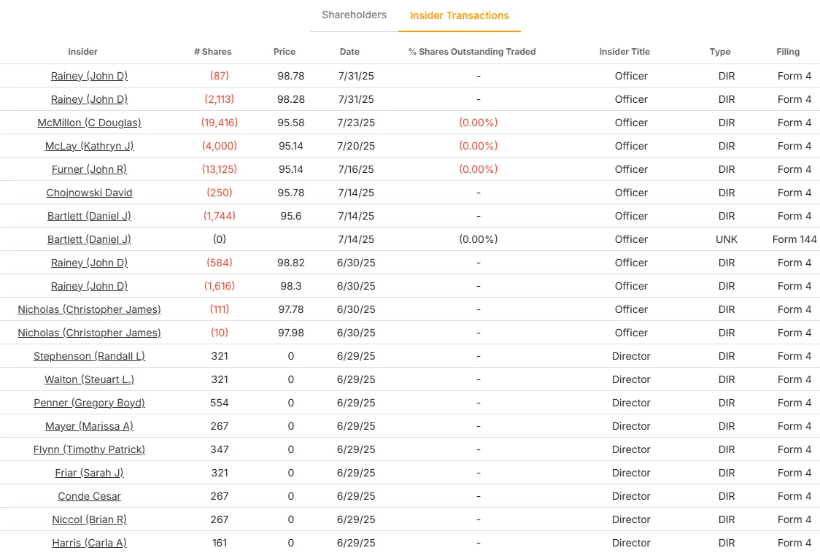This screenshot has width=820, height=553.
Task: View Flynn (Timothy Patrick) transactions
Action: pyautogui.click(x=89, y=449)
